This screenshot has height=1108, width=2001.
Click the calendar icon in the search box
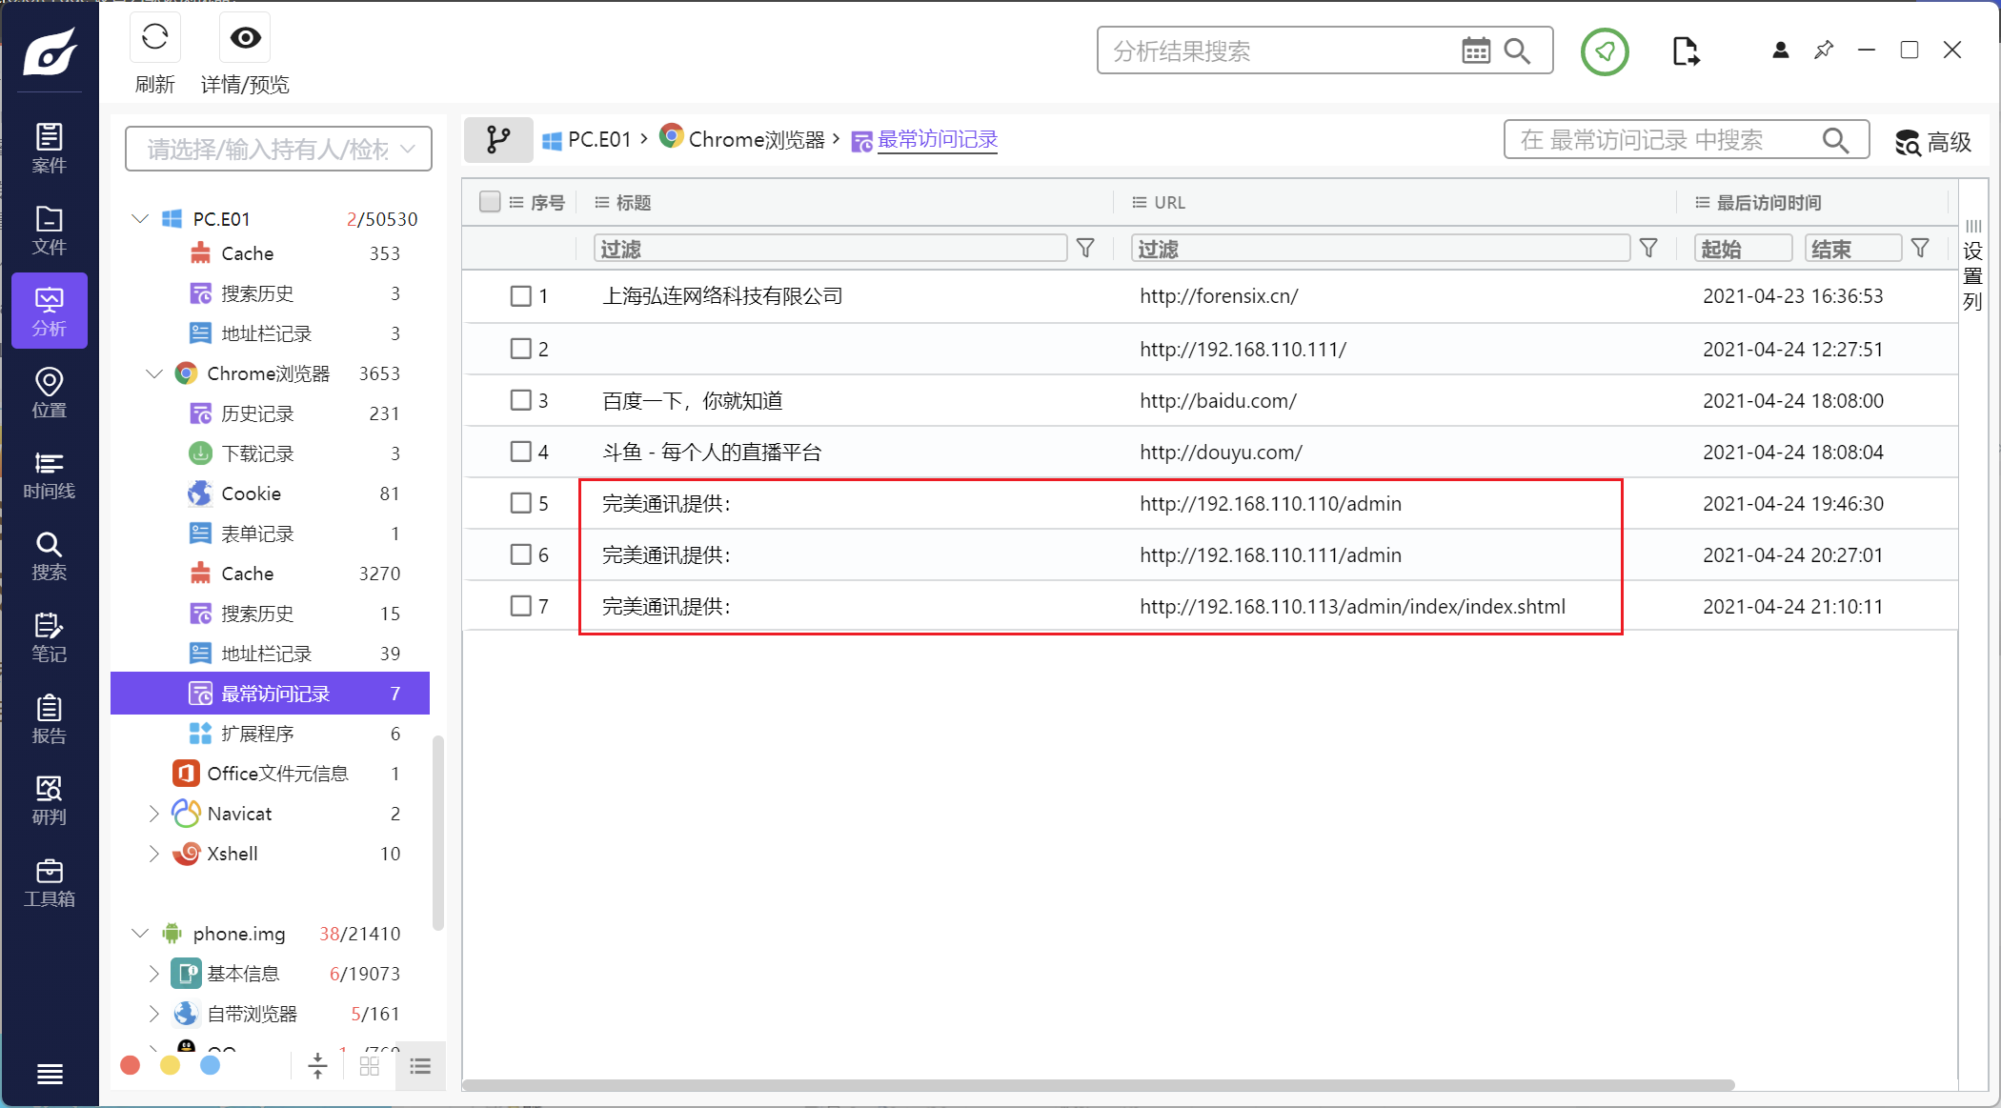point(1475,50)
